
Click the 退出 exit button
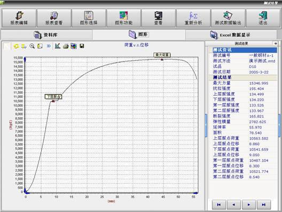[263, 18]
